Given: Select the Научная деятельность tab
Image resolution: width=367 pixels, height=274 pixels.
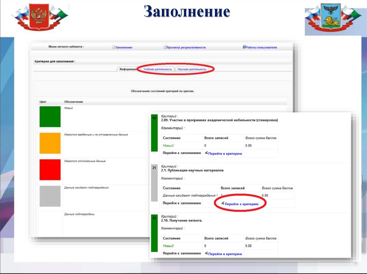Looking at the screenshot, I should pyautogui.click(x=192, y=69).
